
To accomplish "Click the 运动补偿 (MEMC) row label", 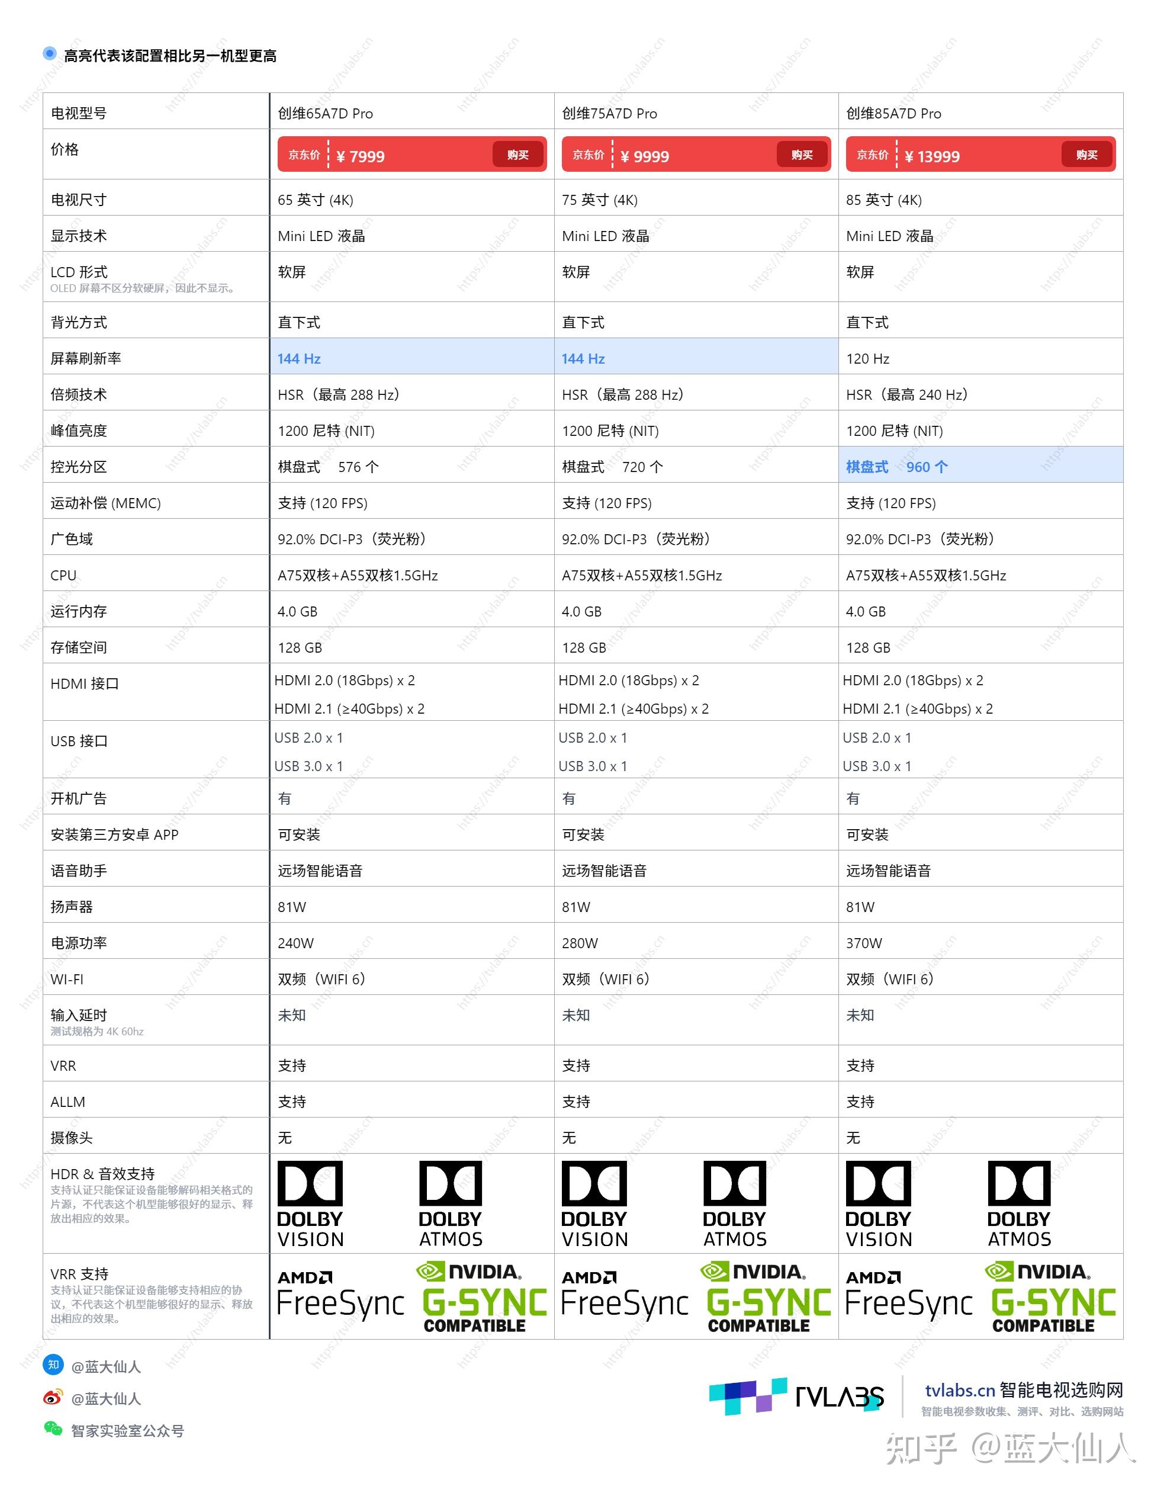I will click(105, 503).
